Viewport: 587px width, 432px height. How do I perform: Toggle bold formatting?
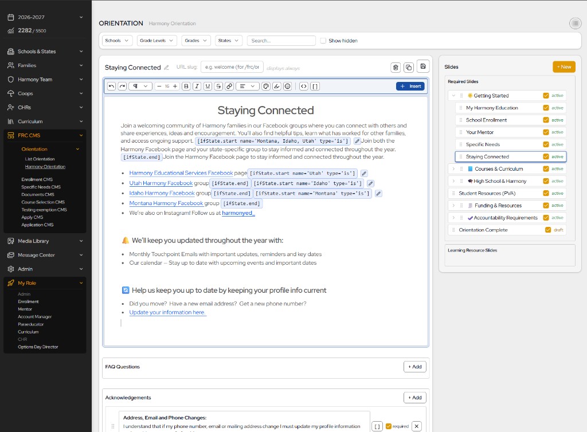pos(186,87)
